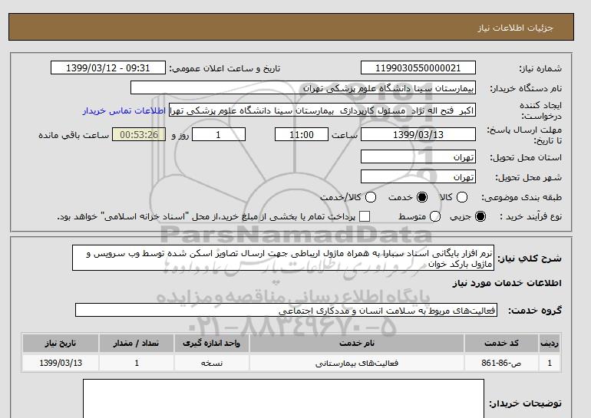The width and height of the screenshot is (591, 418).
Task: Click the نام دستگاه خریدار field
Action: [303, 87]
